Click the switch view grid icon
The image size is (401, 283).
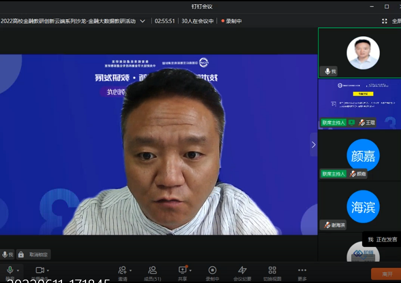[x=272, y=270]
